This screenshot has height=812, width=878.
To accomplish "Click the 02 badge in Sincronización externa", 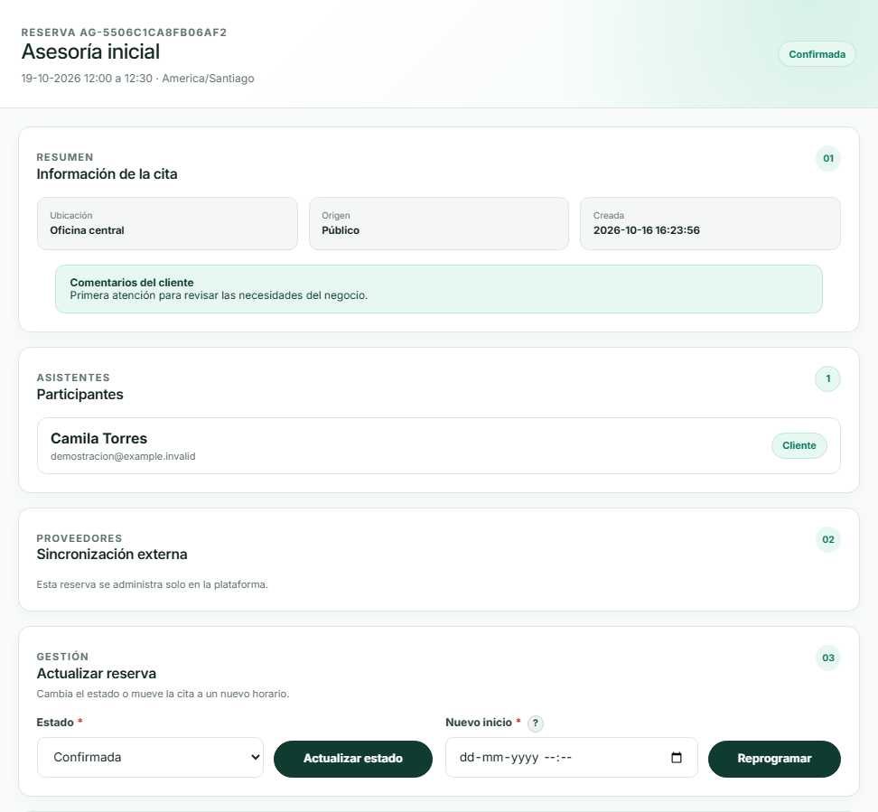I will (x=828, y=540).
